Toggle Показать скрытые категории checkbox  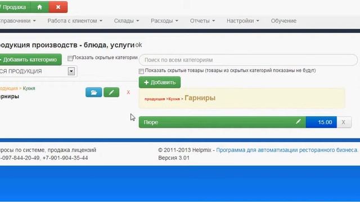(x=70, y=58)
